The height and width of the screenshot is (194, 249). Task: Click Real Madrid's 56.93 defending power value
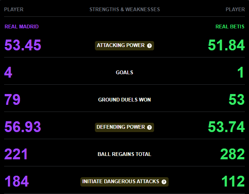pos(23,127)
